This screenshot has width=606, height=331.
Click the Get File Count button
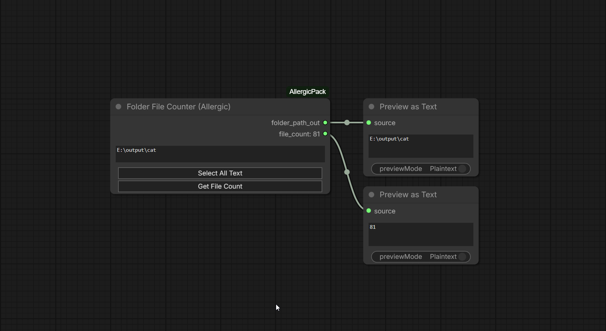220,186
